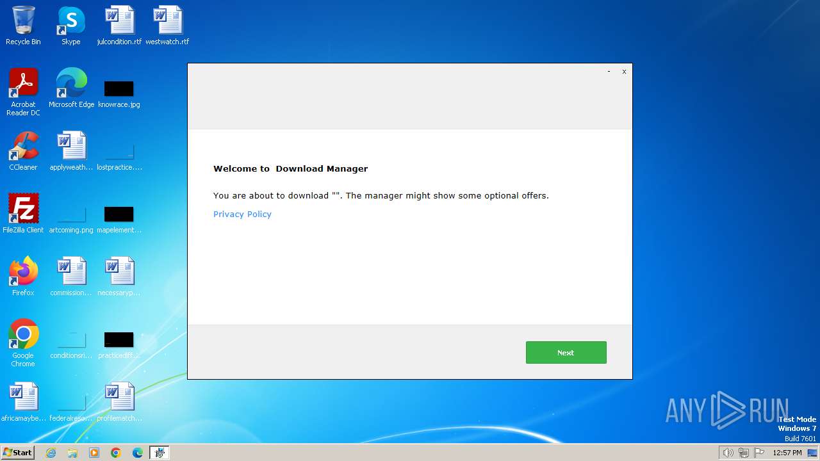Launch Acrobat Reader DC shortcut
820x461 pixels.
click(23, 92)
